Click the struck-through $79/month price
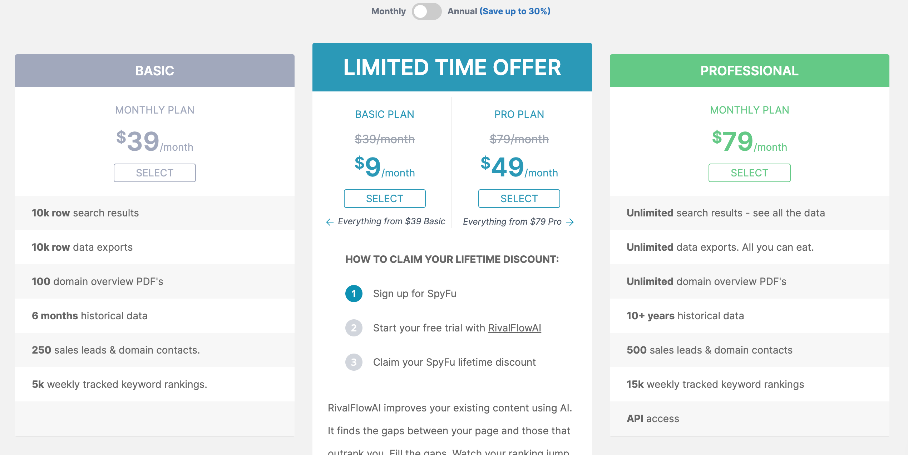 (x=519, y=139)
